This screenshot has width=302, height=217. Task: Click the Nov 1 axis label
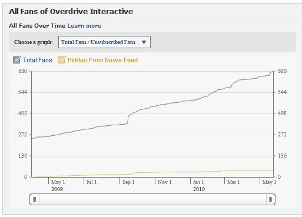point(164,182)
